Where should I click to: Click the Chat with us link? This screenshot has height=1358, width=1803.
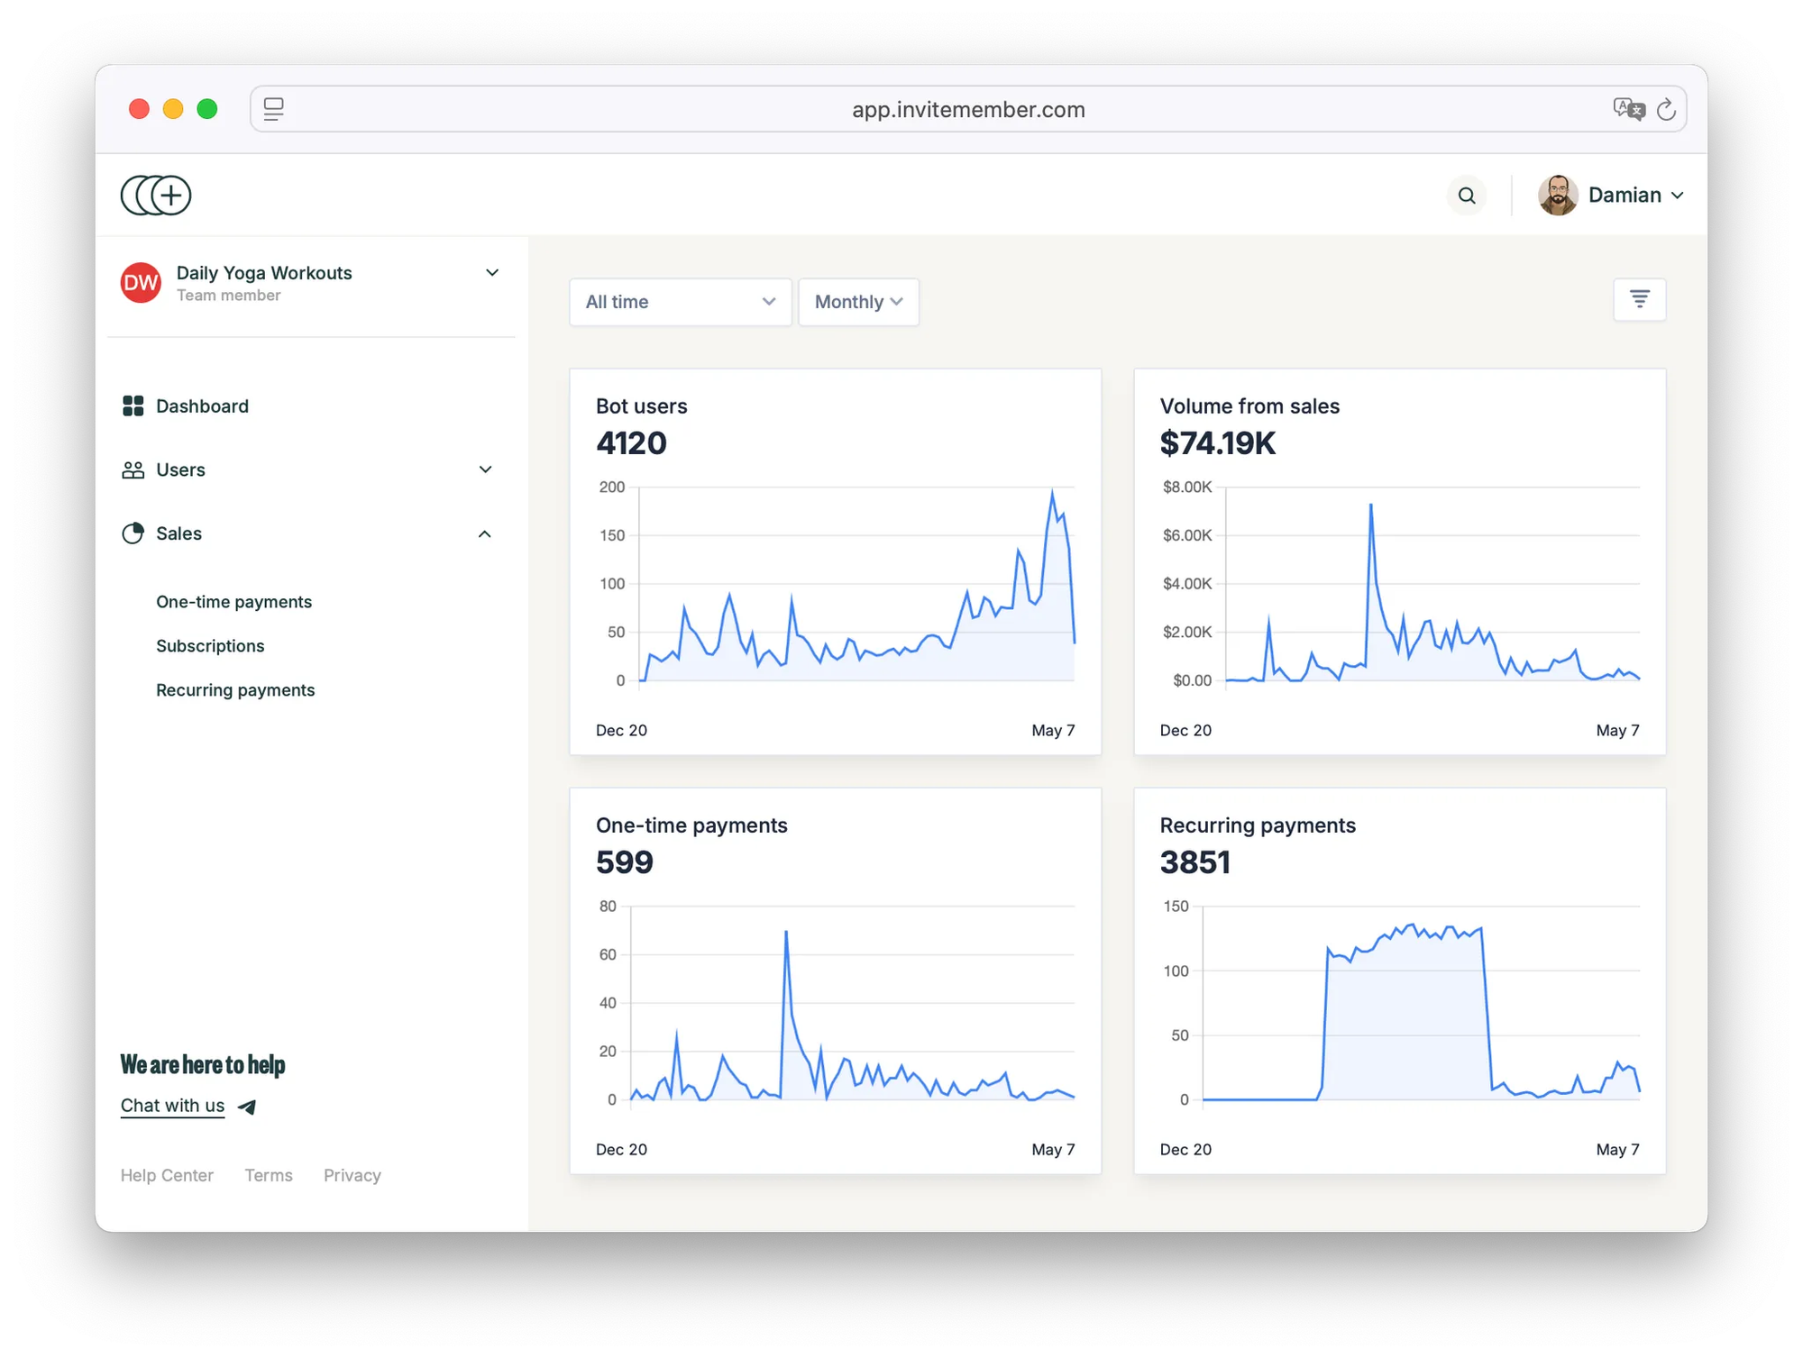click(x=172, y=1106)
